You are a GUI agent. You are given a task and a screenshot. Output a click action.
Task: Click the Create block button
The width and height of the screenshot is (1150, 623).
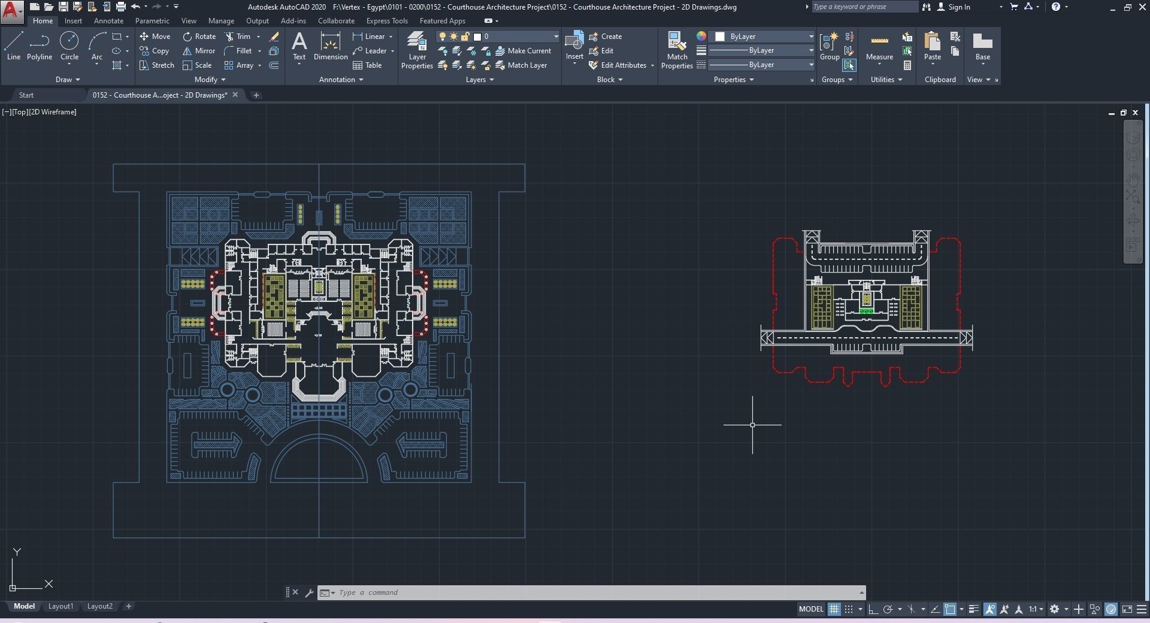click(x=606, y=37)
